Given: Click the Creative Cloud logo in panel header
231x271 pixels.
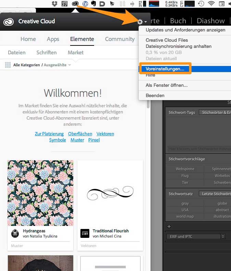Looking at the screenshot, I should tap(9, 22).
